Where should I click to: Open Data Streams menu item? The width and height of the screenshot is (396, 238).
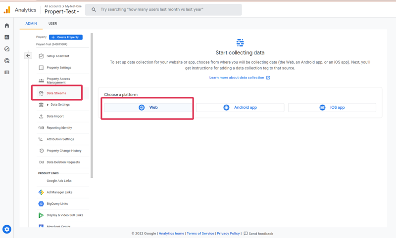(56, 93)
